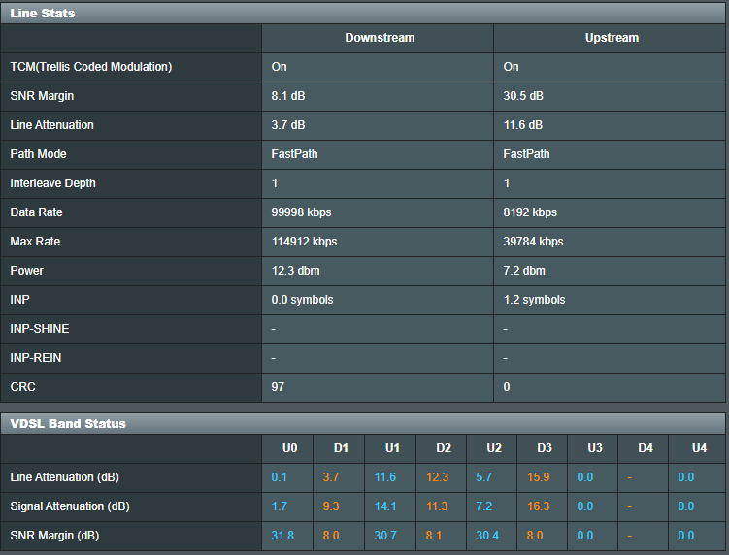The width and height of the screenshot is (729, 555).
Task: Click the Line Stats section header
Action: [x=43, y=14]
